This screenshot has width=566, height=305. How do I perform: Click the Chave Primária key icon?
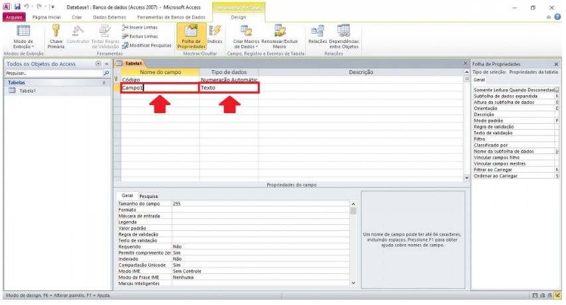(56, 31)
